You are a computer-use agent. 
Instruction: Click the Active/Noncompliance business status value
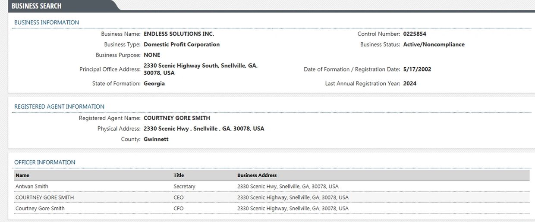tap(434, 44)
